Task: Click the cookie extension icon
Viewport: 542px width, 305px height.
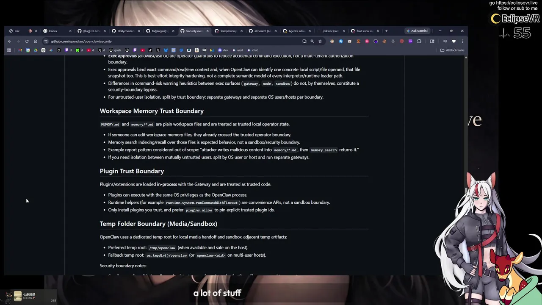Action: tap(384, 41)
